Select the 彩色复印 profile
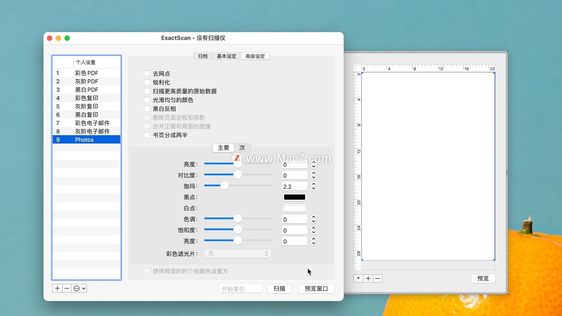Screen dimensions: 562x316 (x=86, y=98)
